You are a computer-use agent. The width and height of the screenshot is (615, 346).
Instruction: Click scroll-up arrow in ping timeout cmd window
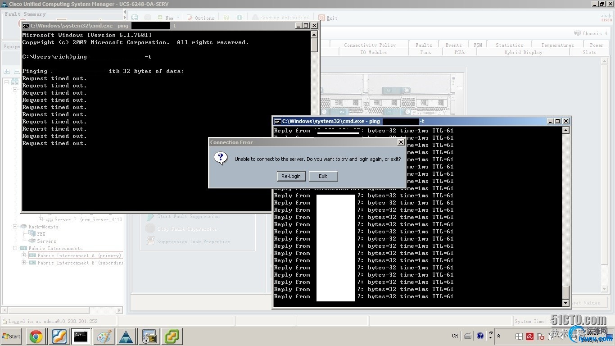314,35
